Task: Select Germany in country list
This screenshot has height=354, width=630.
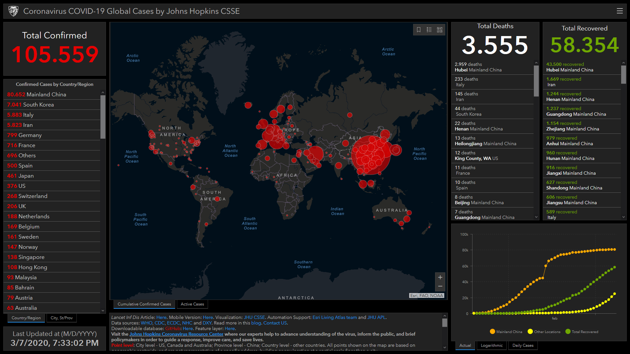Action: click(x=52, y=135)
